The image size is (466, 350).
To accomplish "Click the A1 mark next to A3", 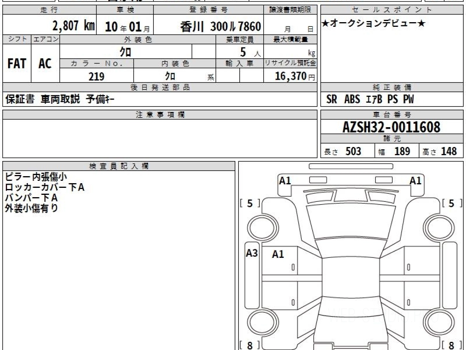I will 278,254.
